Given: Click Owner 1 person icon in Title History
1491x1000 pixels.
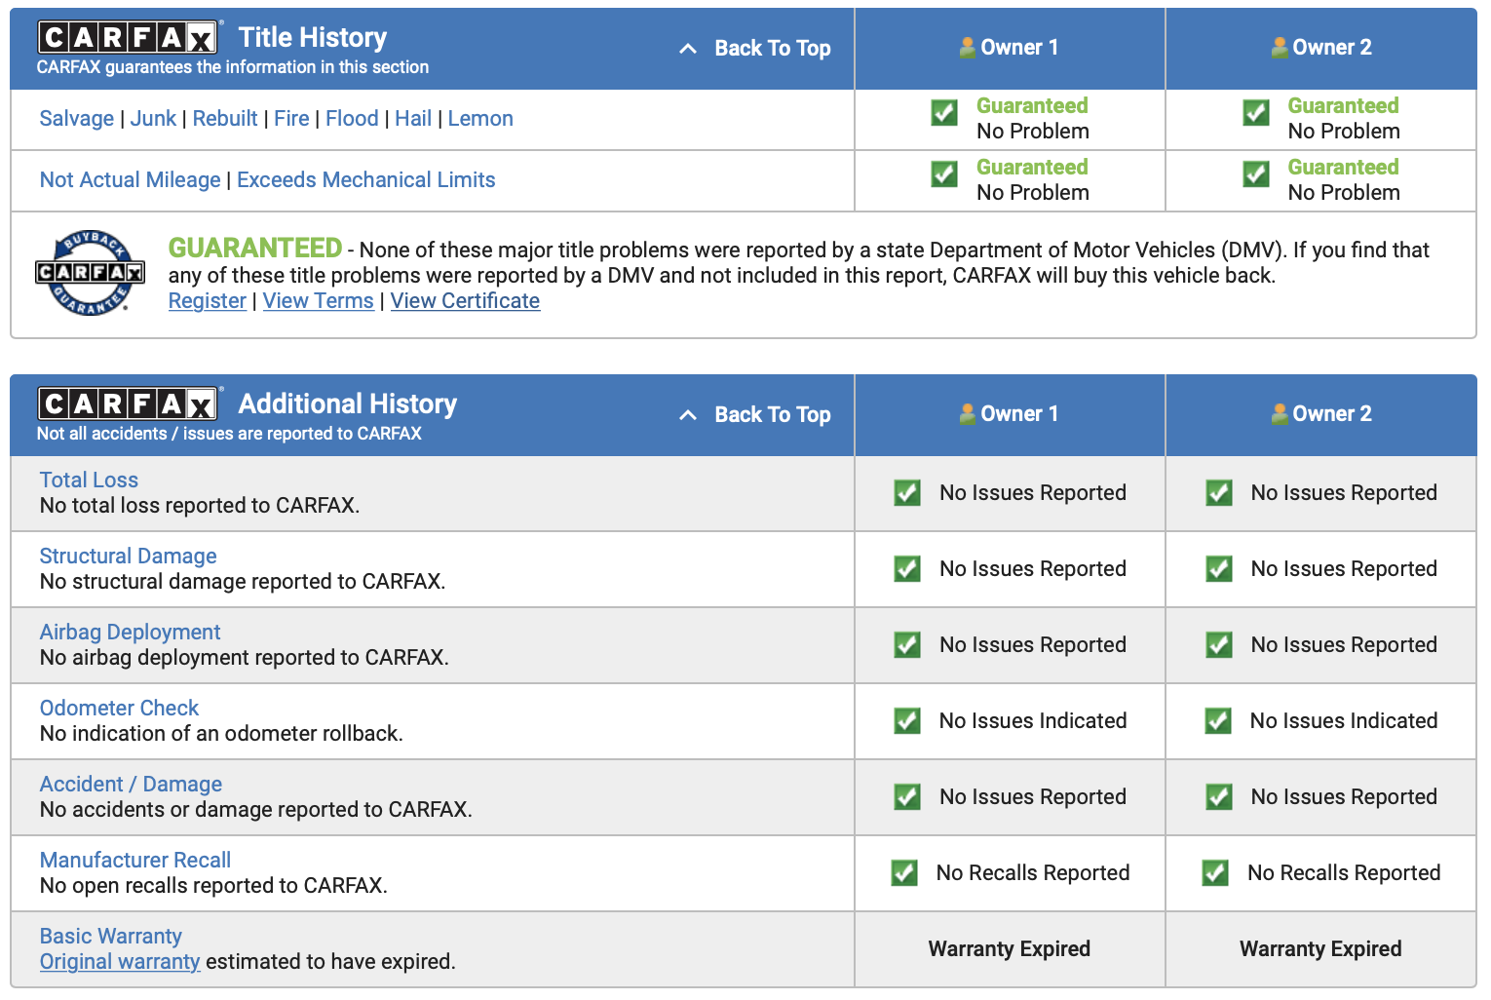Looking at the screenshot, I should [x=968, y=47].
